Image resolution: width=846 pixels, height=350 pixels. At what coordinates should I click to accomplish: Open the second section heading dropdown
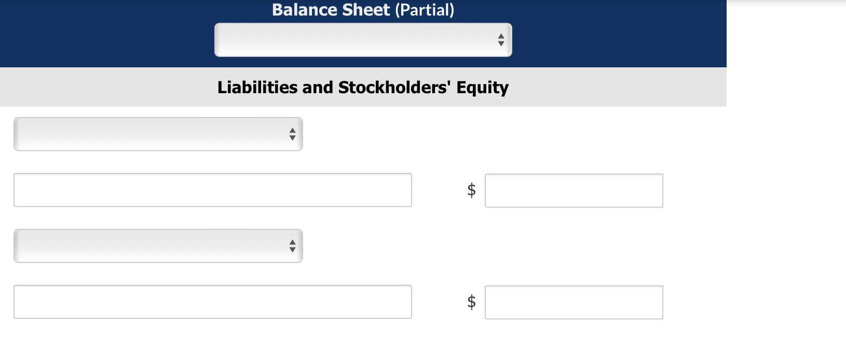click(x=158, y=246)
